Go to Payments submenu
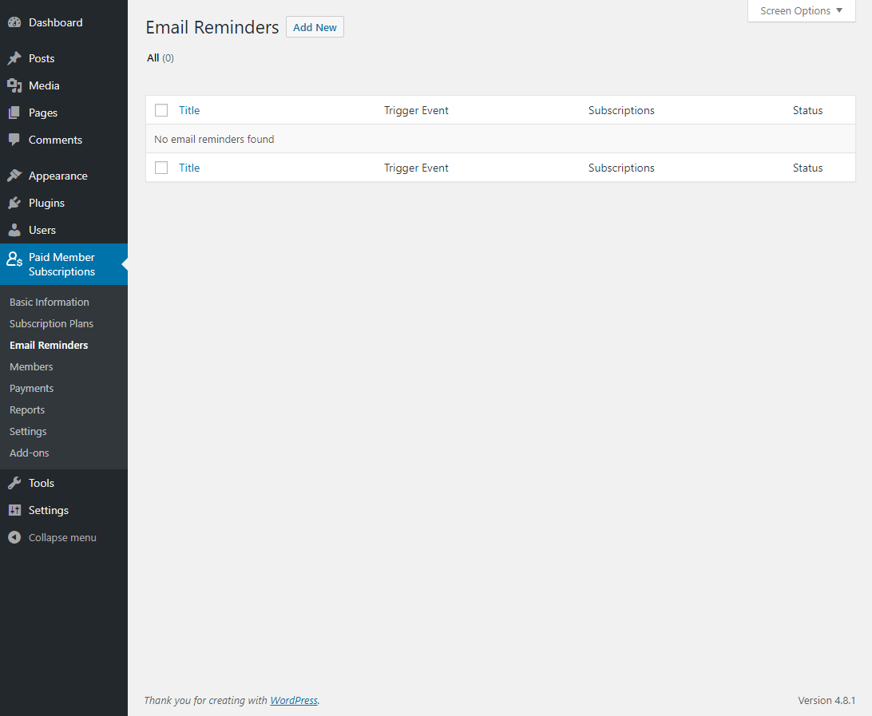The width and height of the screenshot is (872, 716). (31, 389)
